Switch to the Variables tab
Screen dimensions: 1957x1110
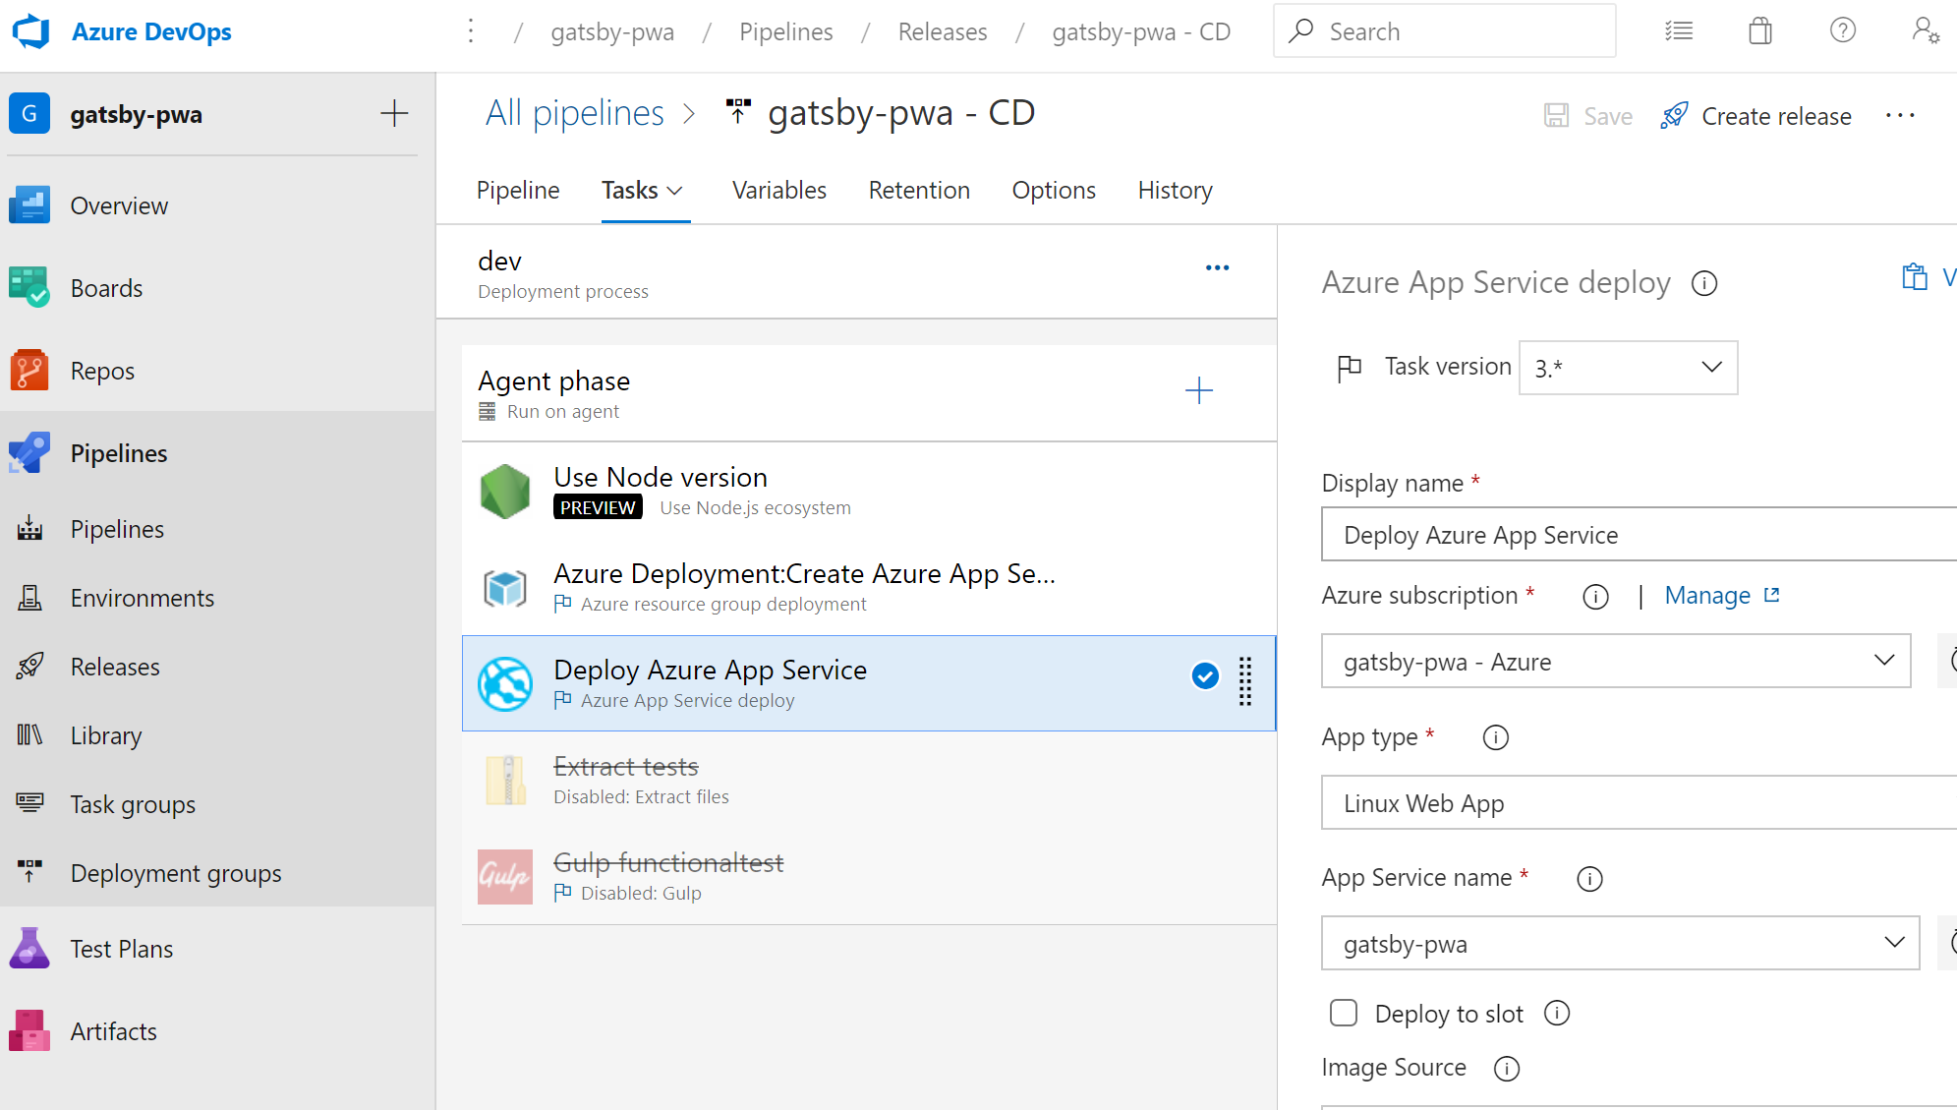[x=779, y=190]
